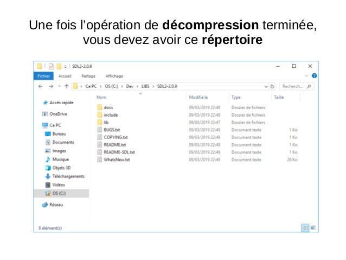Select Ce PC in the navigation pane
This screenshot has height=260, width=346.
tap(55, 125)
